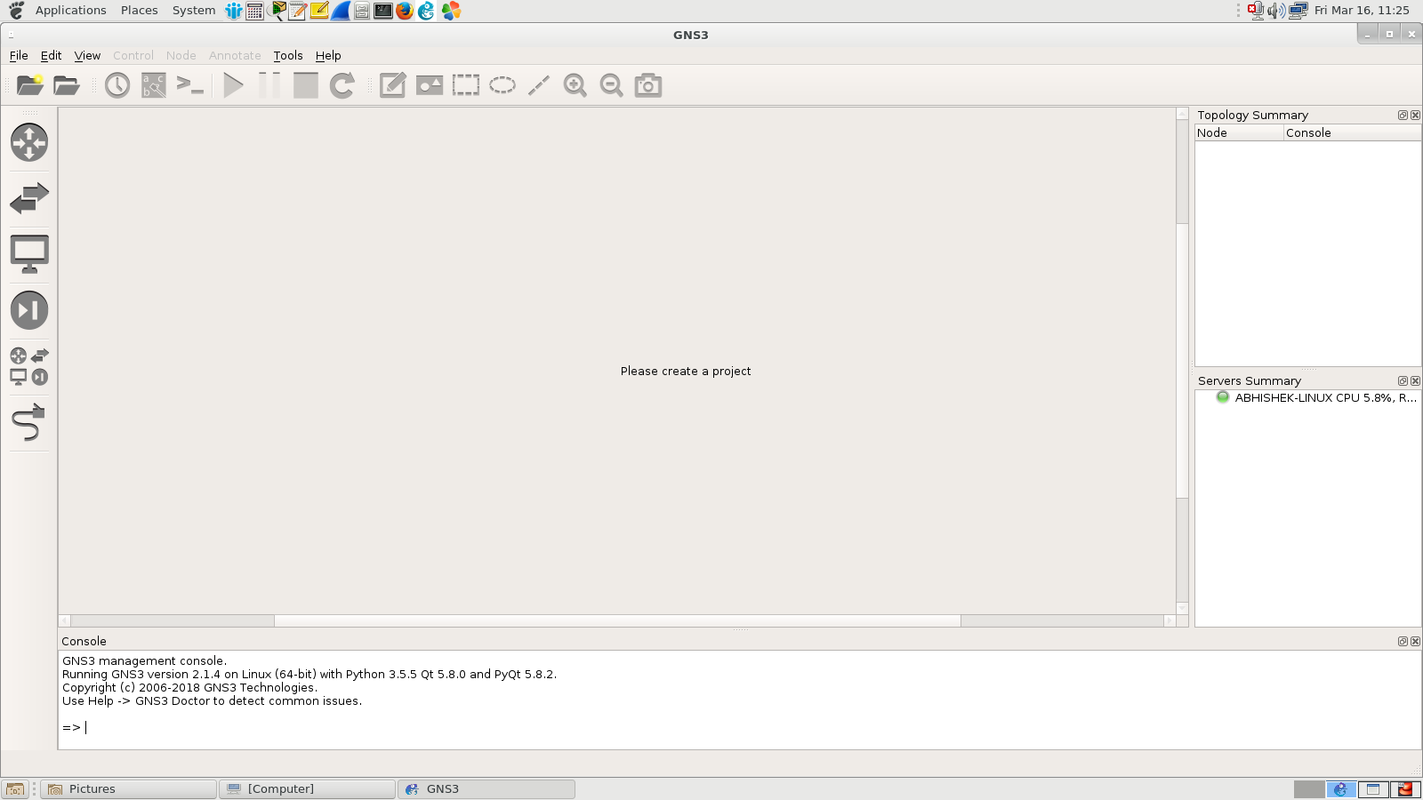Select the Draw an ellipse tool

click(502, 85)
